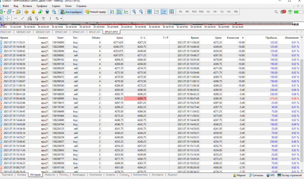Expand the objects dropdown arrow in drawing toolbar
Screen dimensions: 304x179
pos(62,18)
